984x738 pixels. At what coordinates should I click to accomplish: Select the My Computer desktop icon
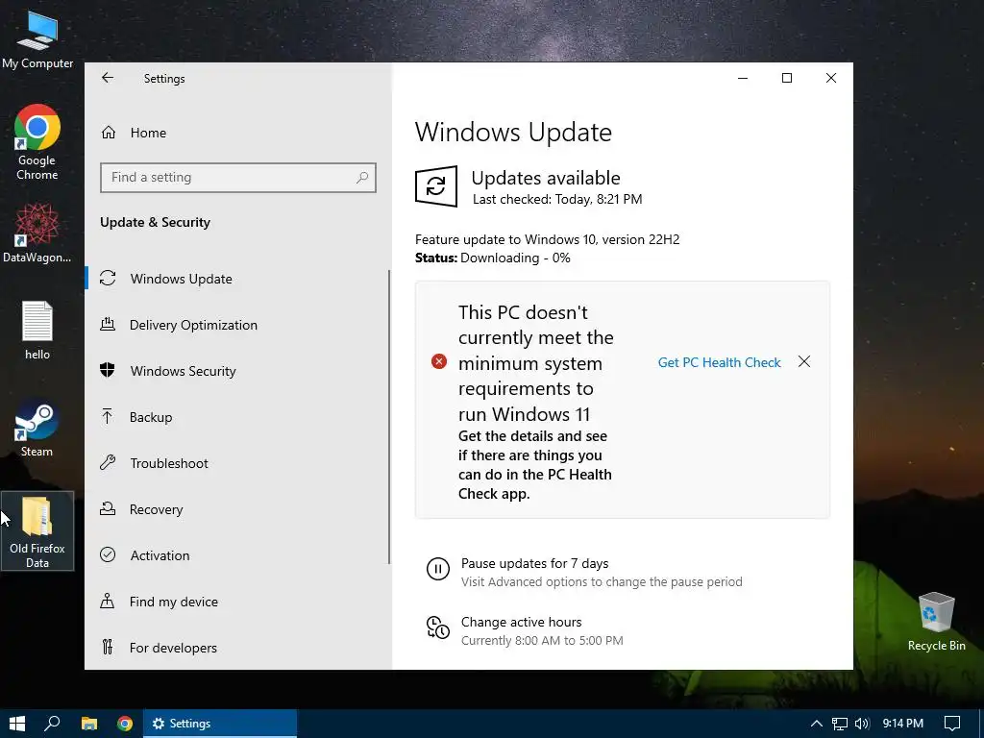point(37,39)
